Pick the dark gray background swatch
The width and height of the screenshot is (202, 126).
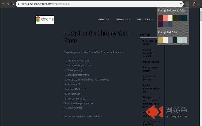tap(165, 24)
